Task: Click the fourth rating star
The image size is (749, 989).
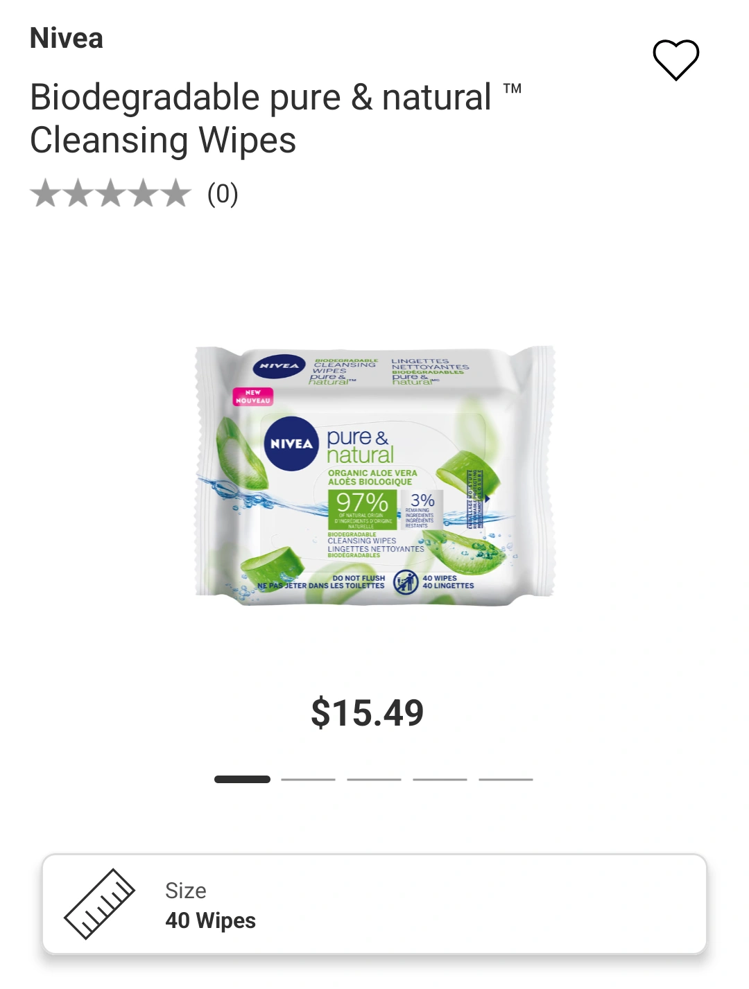Action: (143, 193)
